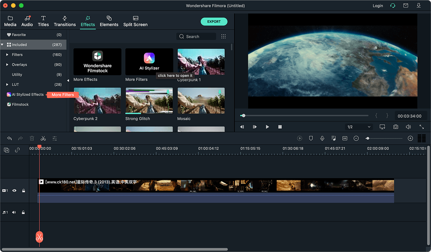Open support via headset icon

point(393,6)
